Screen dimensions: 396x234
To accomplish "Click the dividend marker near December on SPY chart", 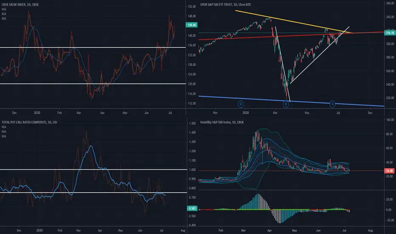I will coord(240,104).
